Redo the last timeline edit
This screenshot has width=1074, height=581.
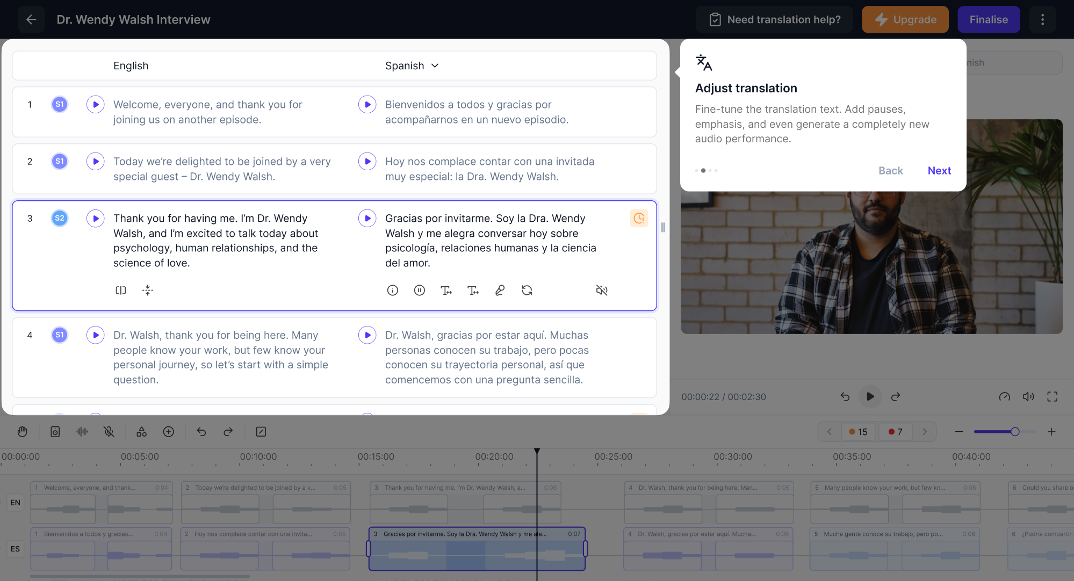tap(228, 431)
